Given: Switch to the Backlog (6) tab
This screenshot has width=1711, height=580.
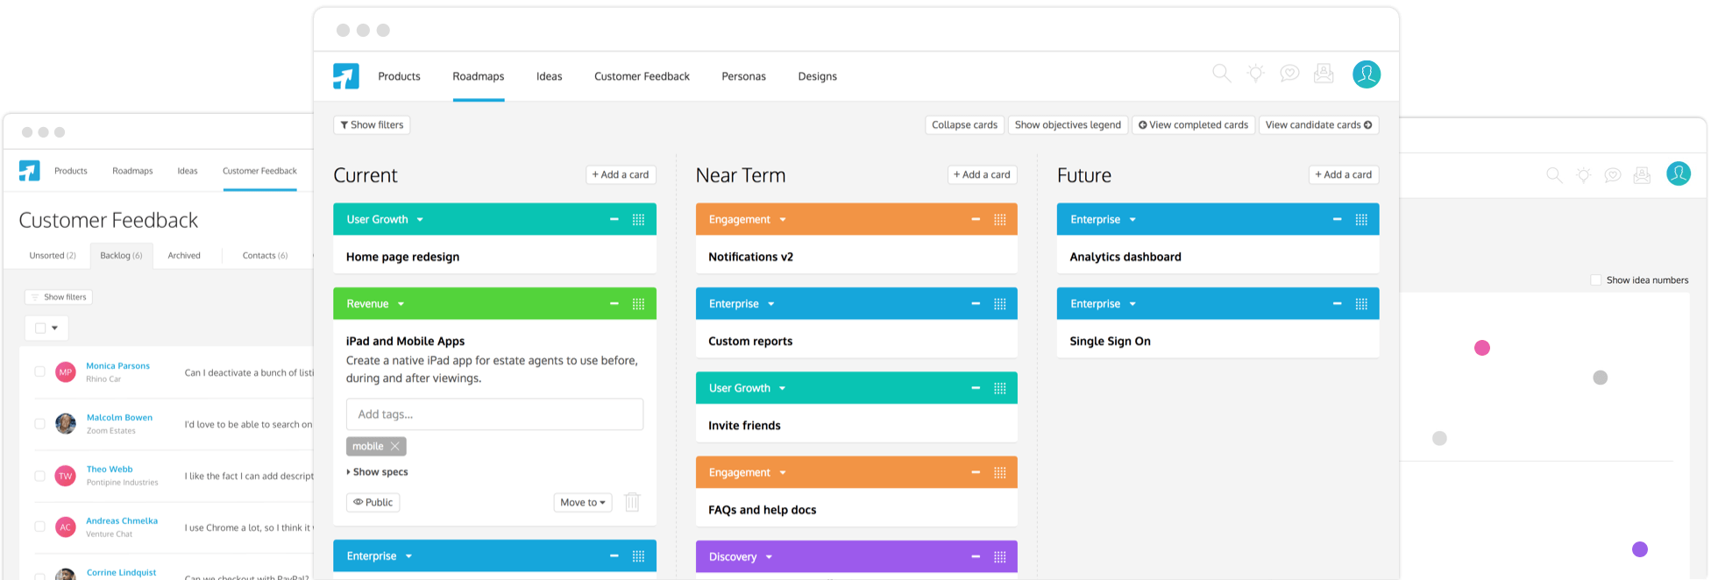Looking at the screenshot, I should point(121,256).
